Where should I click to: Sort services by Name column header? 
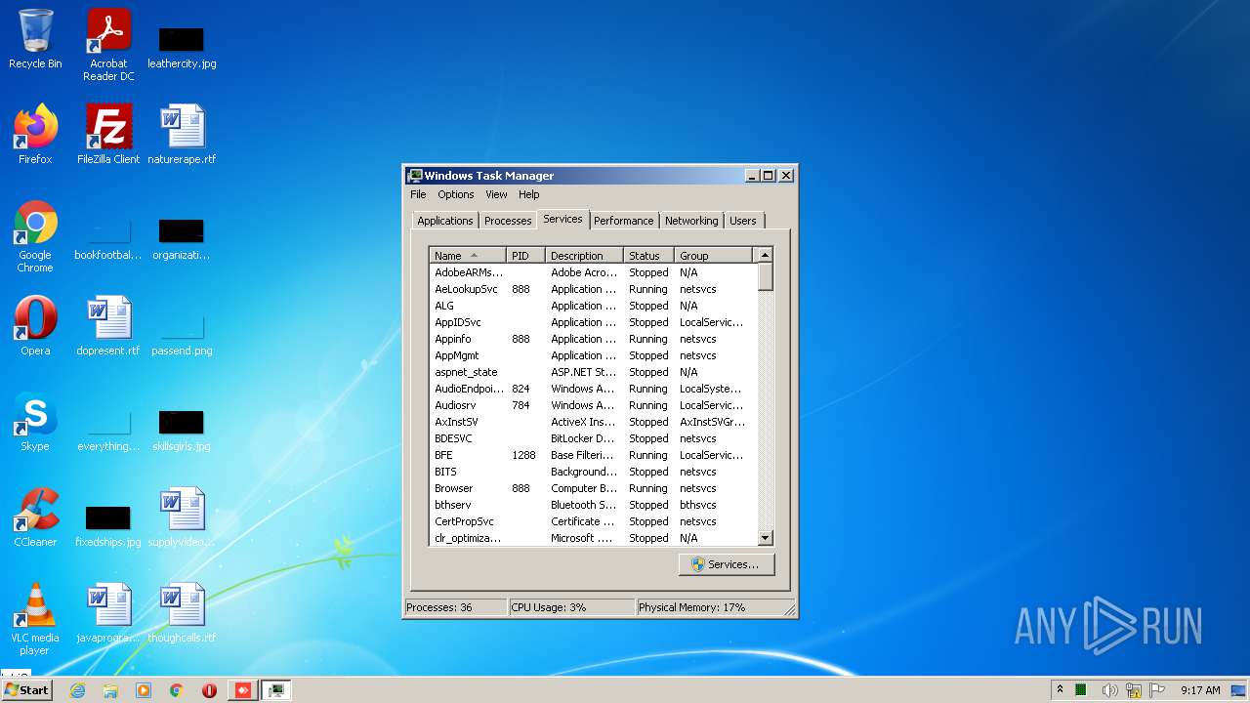click(x=467, y=256)
